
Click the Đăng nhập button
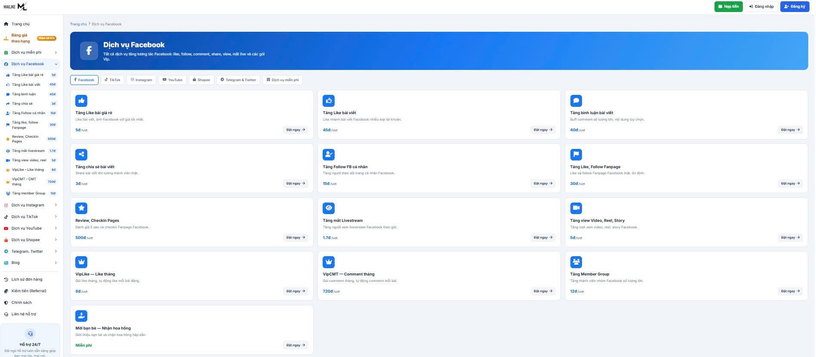coord(761,6)
